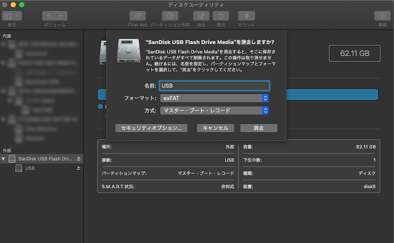Run First Aid from the toolbar
This screenshot has height=243, width=394.
(x=137, y=16)
